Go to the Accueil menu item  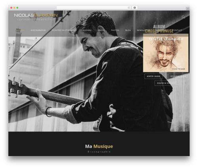click(x=20, y=30)
